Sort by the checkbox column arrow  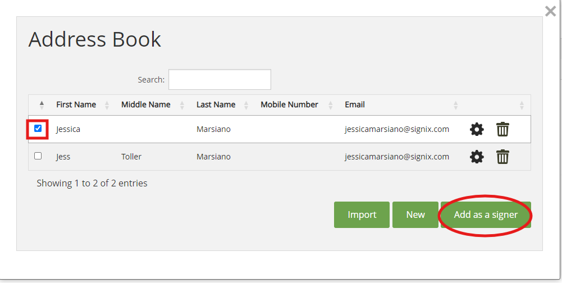pos(42,105)
